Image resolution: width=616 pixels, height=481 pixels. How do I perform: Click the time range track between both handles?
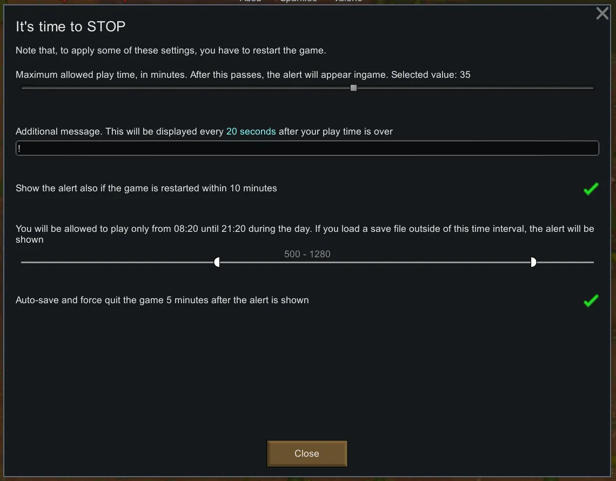click(x=375, y=262)
